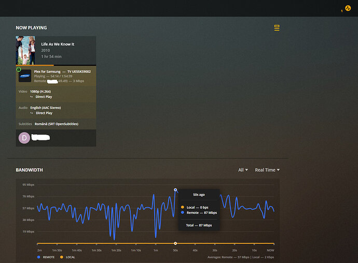Click the Plex for Samsung player name
Viewport: 358px width, 263px height.
(47, 71)
